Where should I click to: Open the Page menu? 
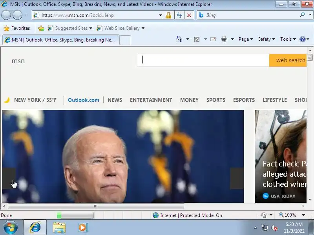tap(246, 39)
